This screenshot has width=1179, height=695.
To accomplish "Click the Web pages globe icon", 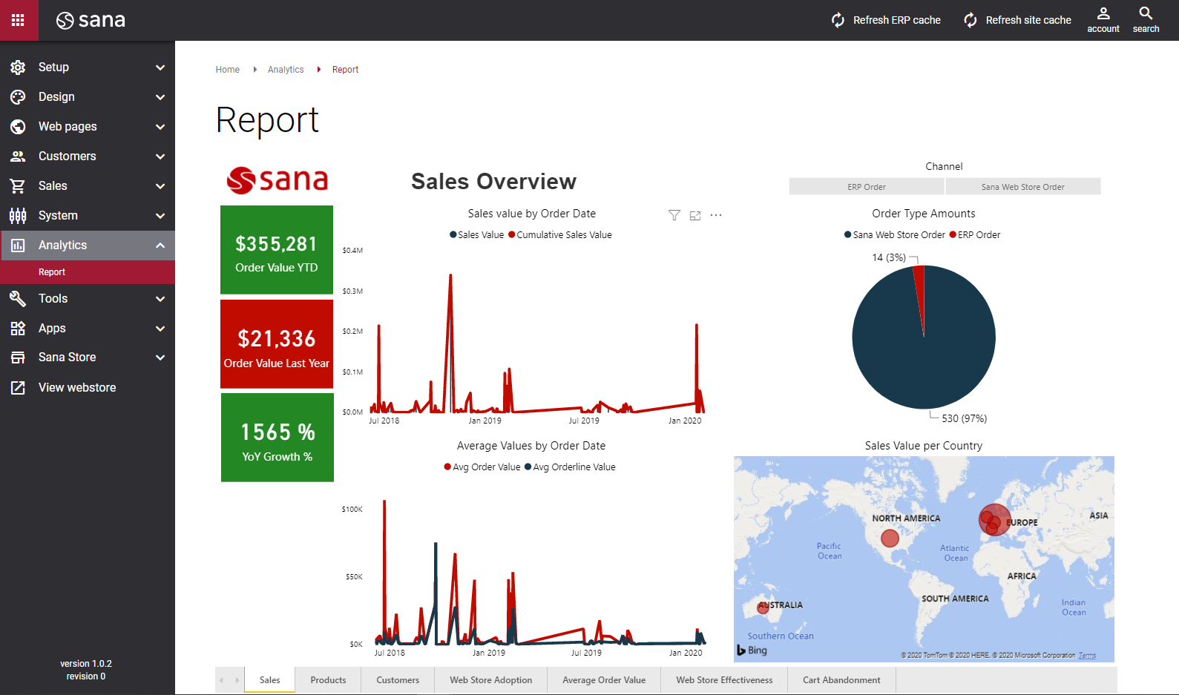I will pos(18,127).
